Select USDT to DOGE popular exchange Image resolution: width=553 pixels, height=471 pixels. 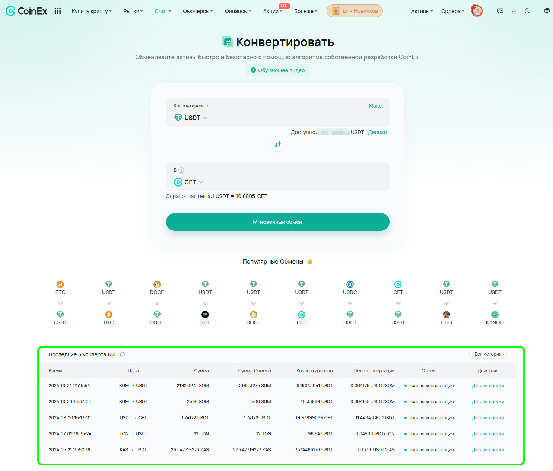(254, 303)
